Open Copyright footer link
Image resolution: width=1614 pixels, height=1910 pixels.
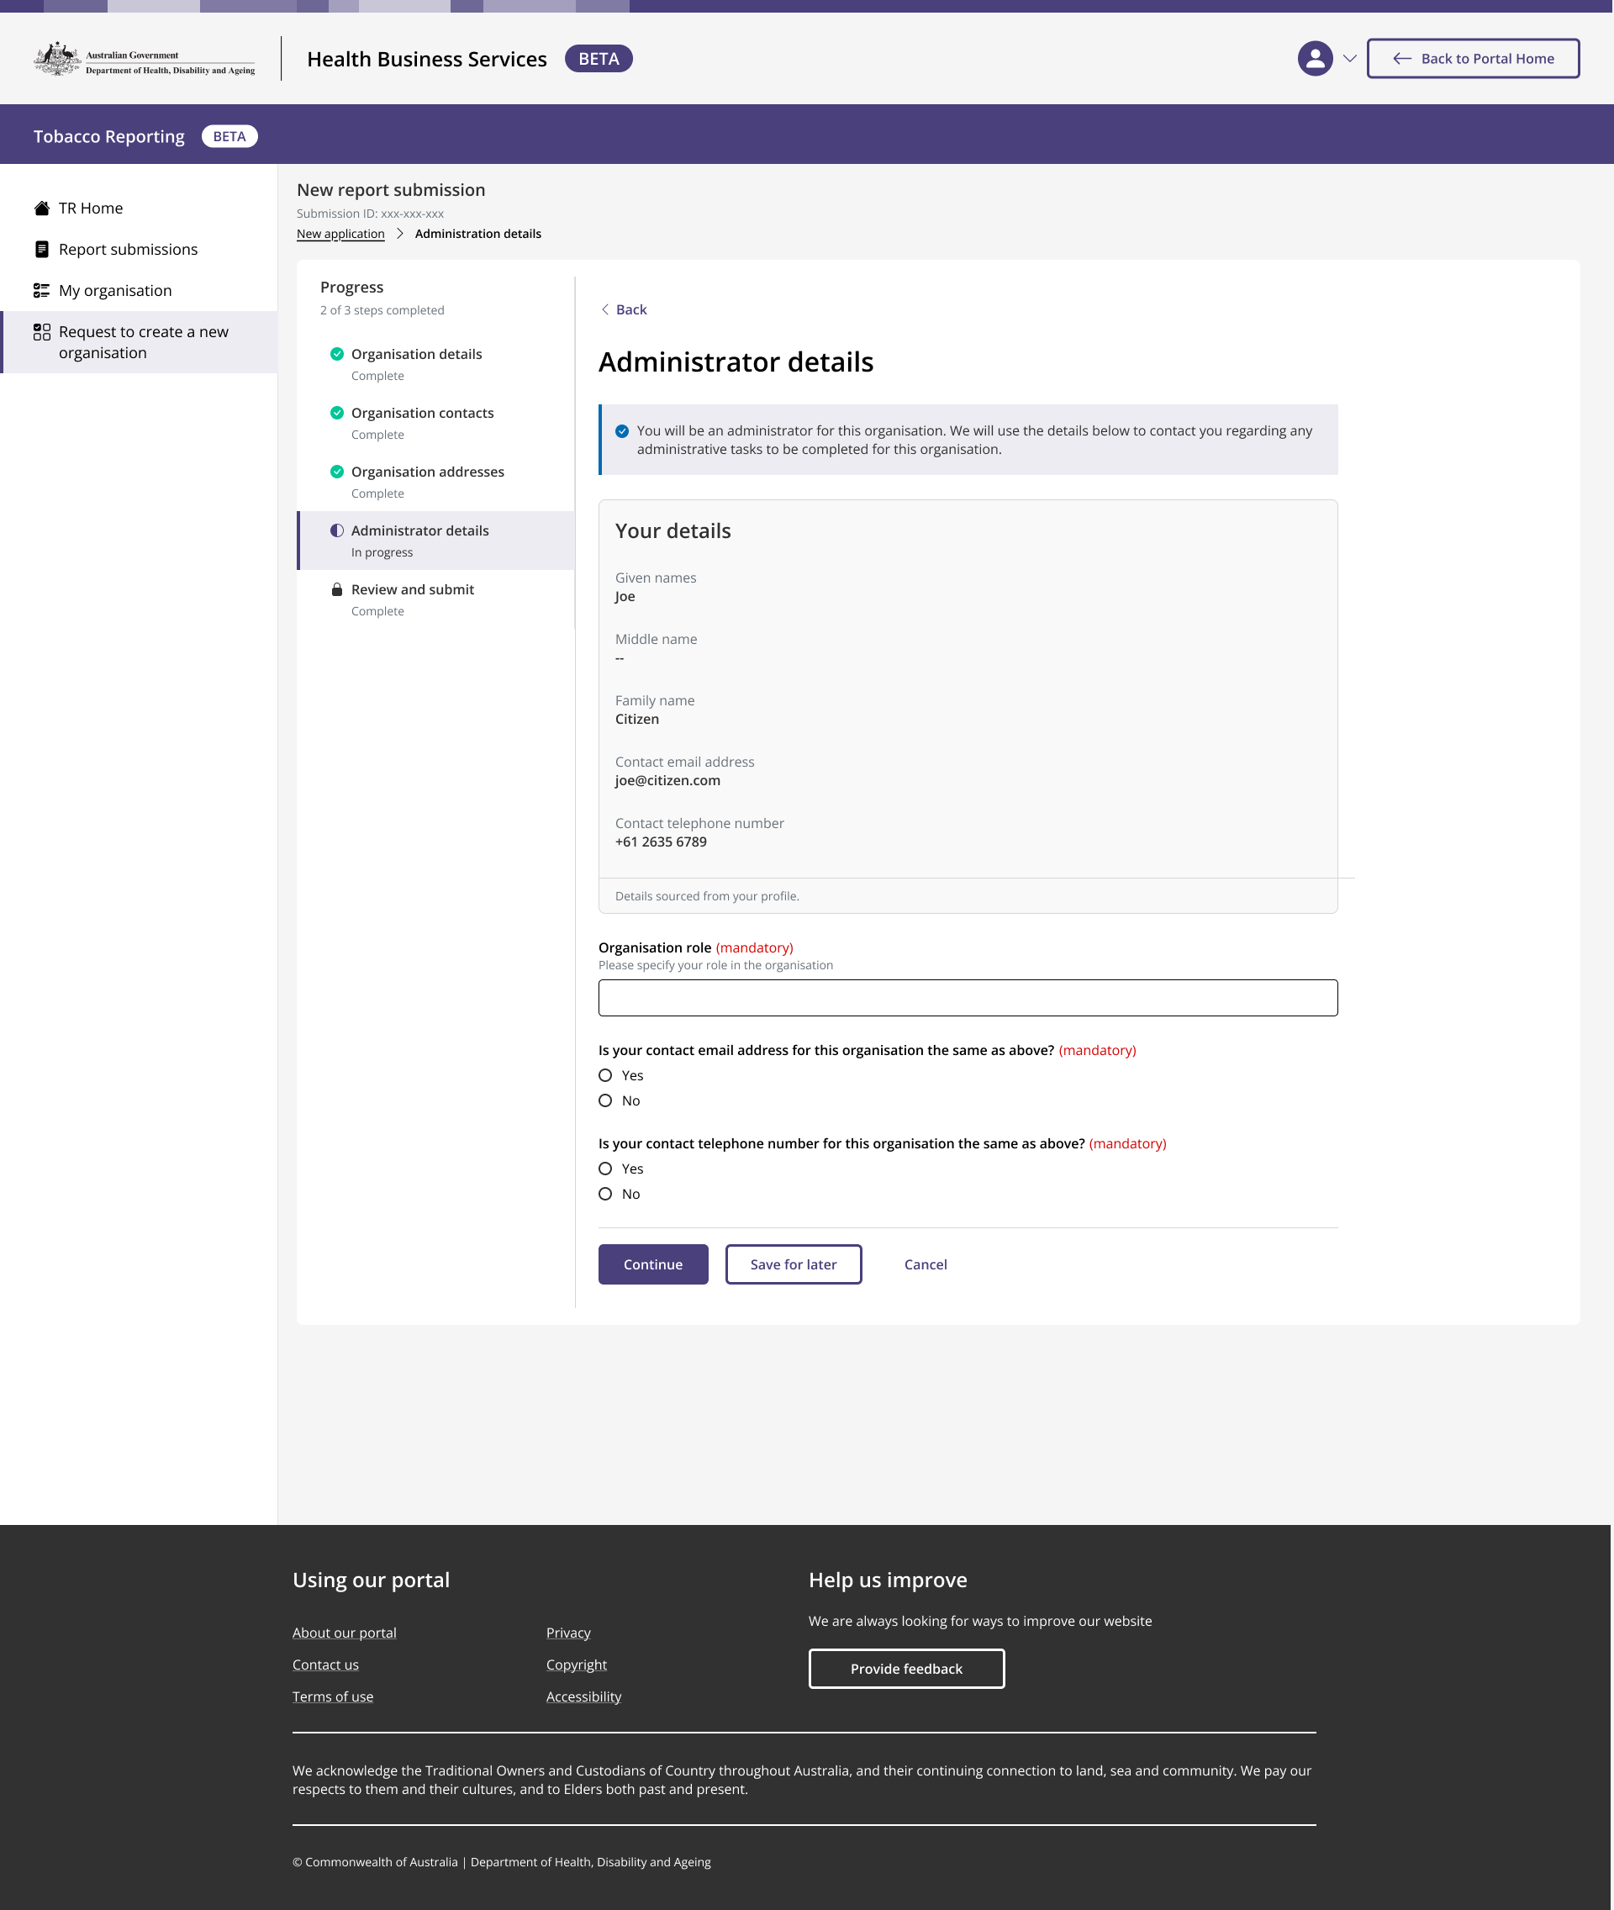pos(577,1665)
